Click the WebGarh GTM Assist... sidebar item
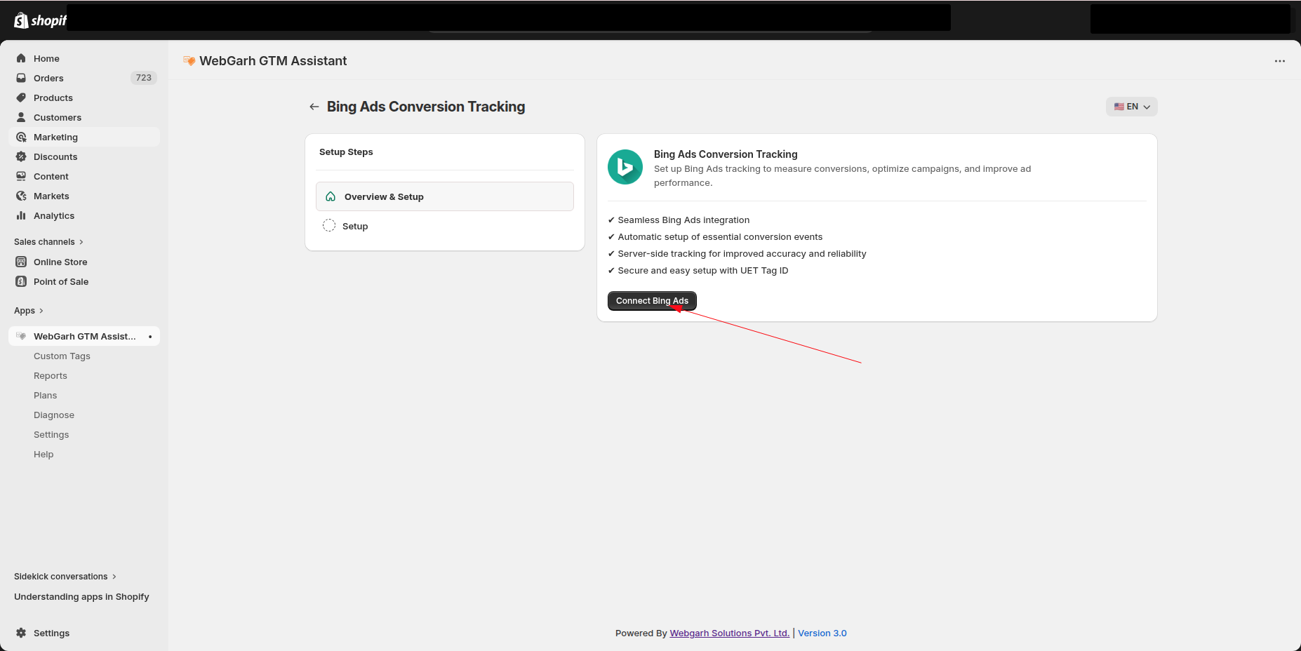Viewport: 1301px width, 651px height. click(x=84, y=336)
